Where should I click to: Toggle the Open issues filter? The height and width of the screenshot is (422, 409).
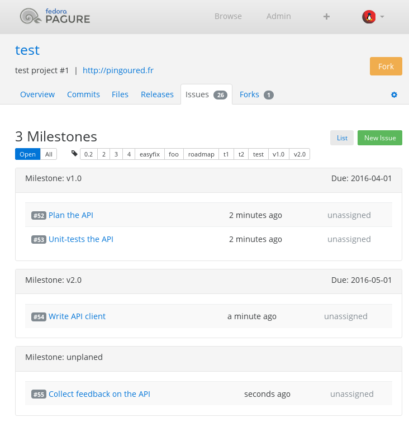27,154
